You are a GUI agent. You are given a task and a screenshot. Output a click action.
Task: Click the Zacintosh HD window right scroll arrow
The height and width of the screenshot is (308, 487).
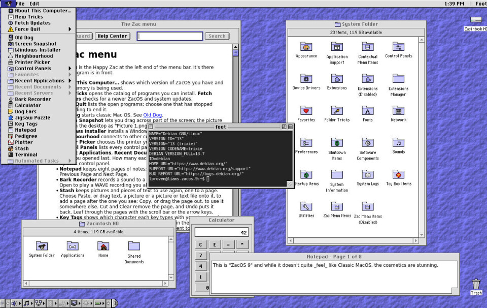click(165, 284)
